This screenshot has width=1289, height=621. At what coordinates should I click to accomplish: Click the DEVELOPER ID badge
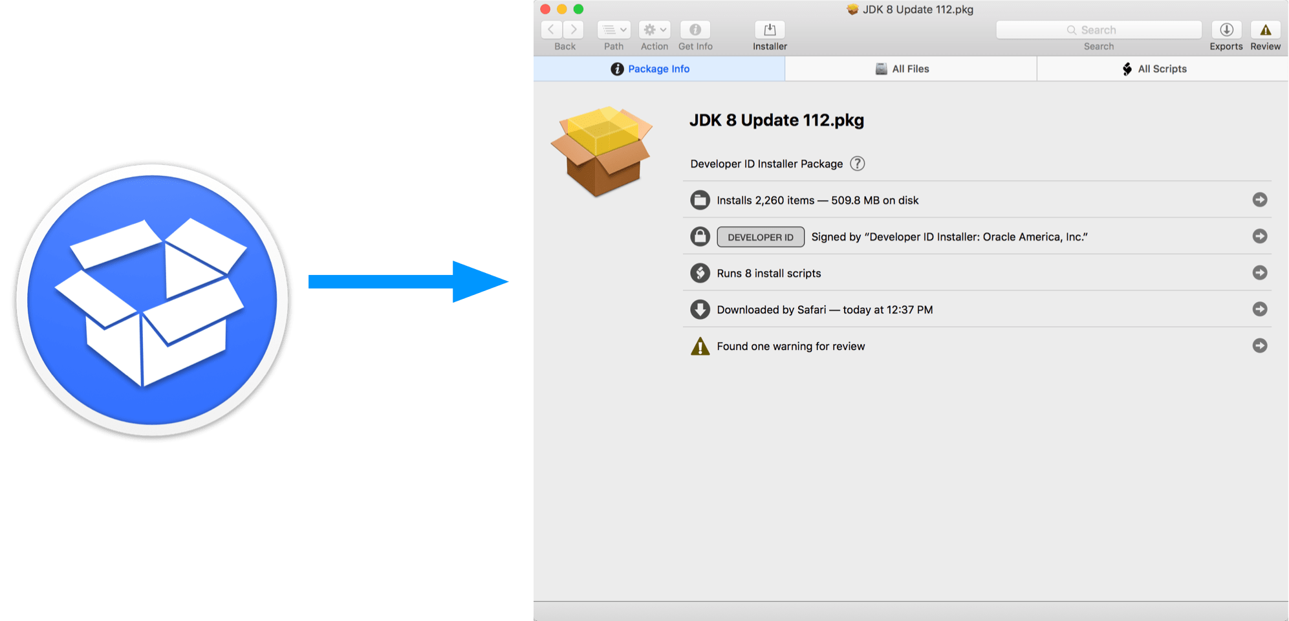(x=761, y=237)
